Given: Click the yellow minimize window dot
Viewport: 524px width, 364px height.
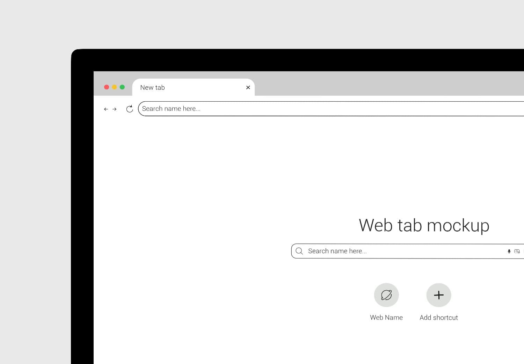Looking at the screenshot, I should pyautogui.click(x=114, y=87).
